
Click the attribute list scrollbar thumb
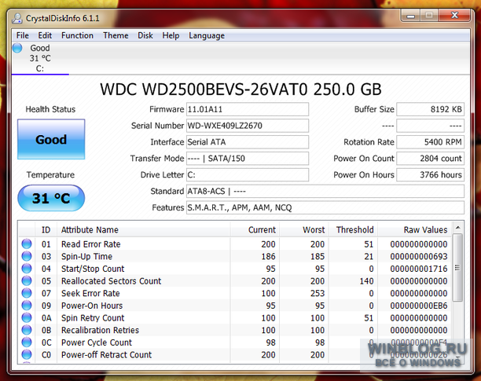(457, 268)
